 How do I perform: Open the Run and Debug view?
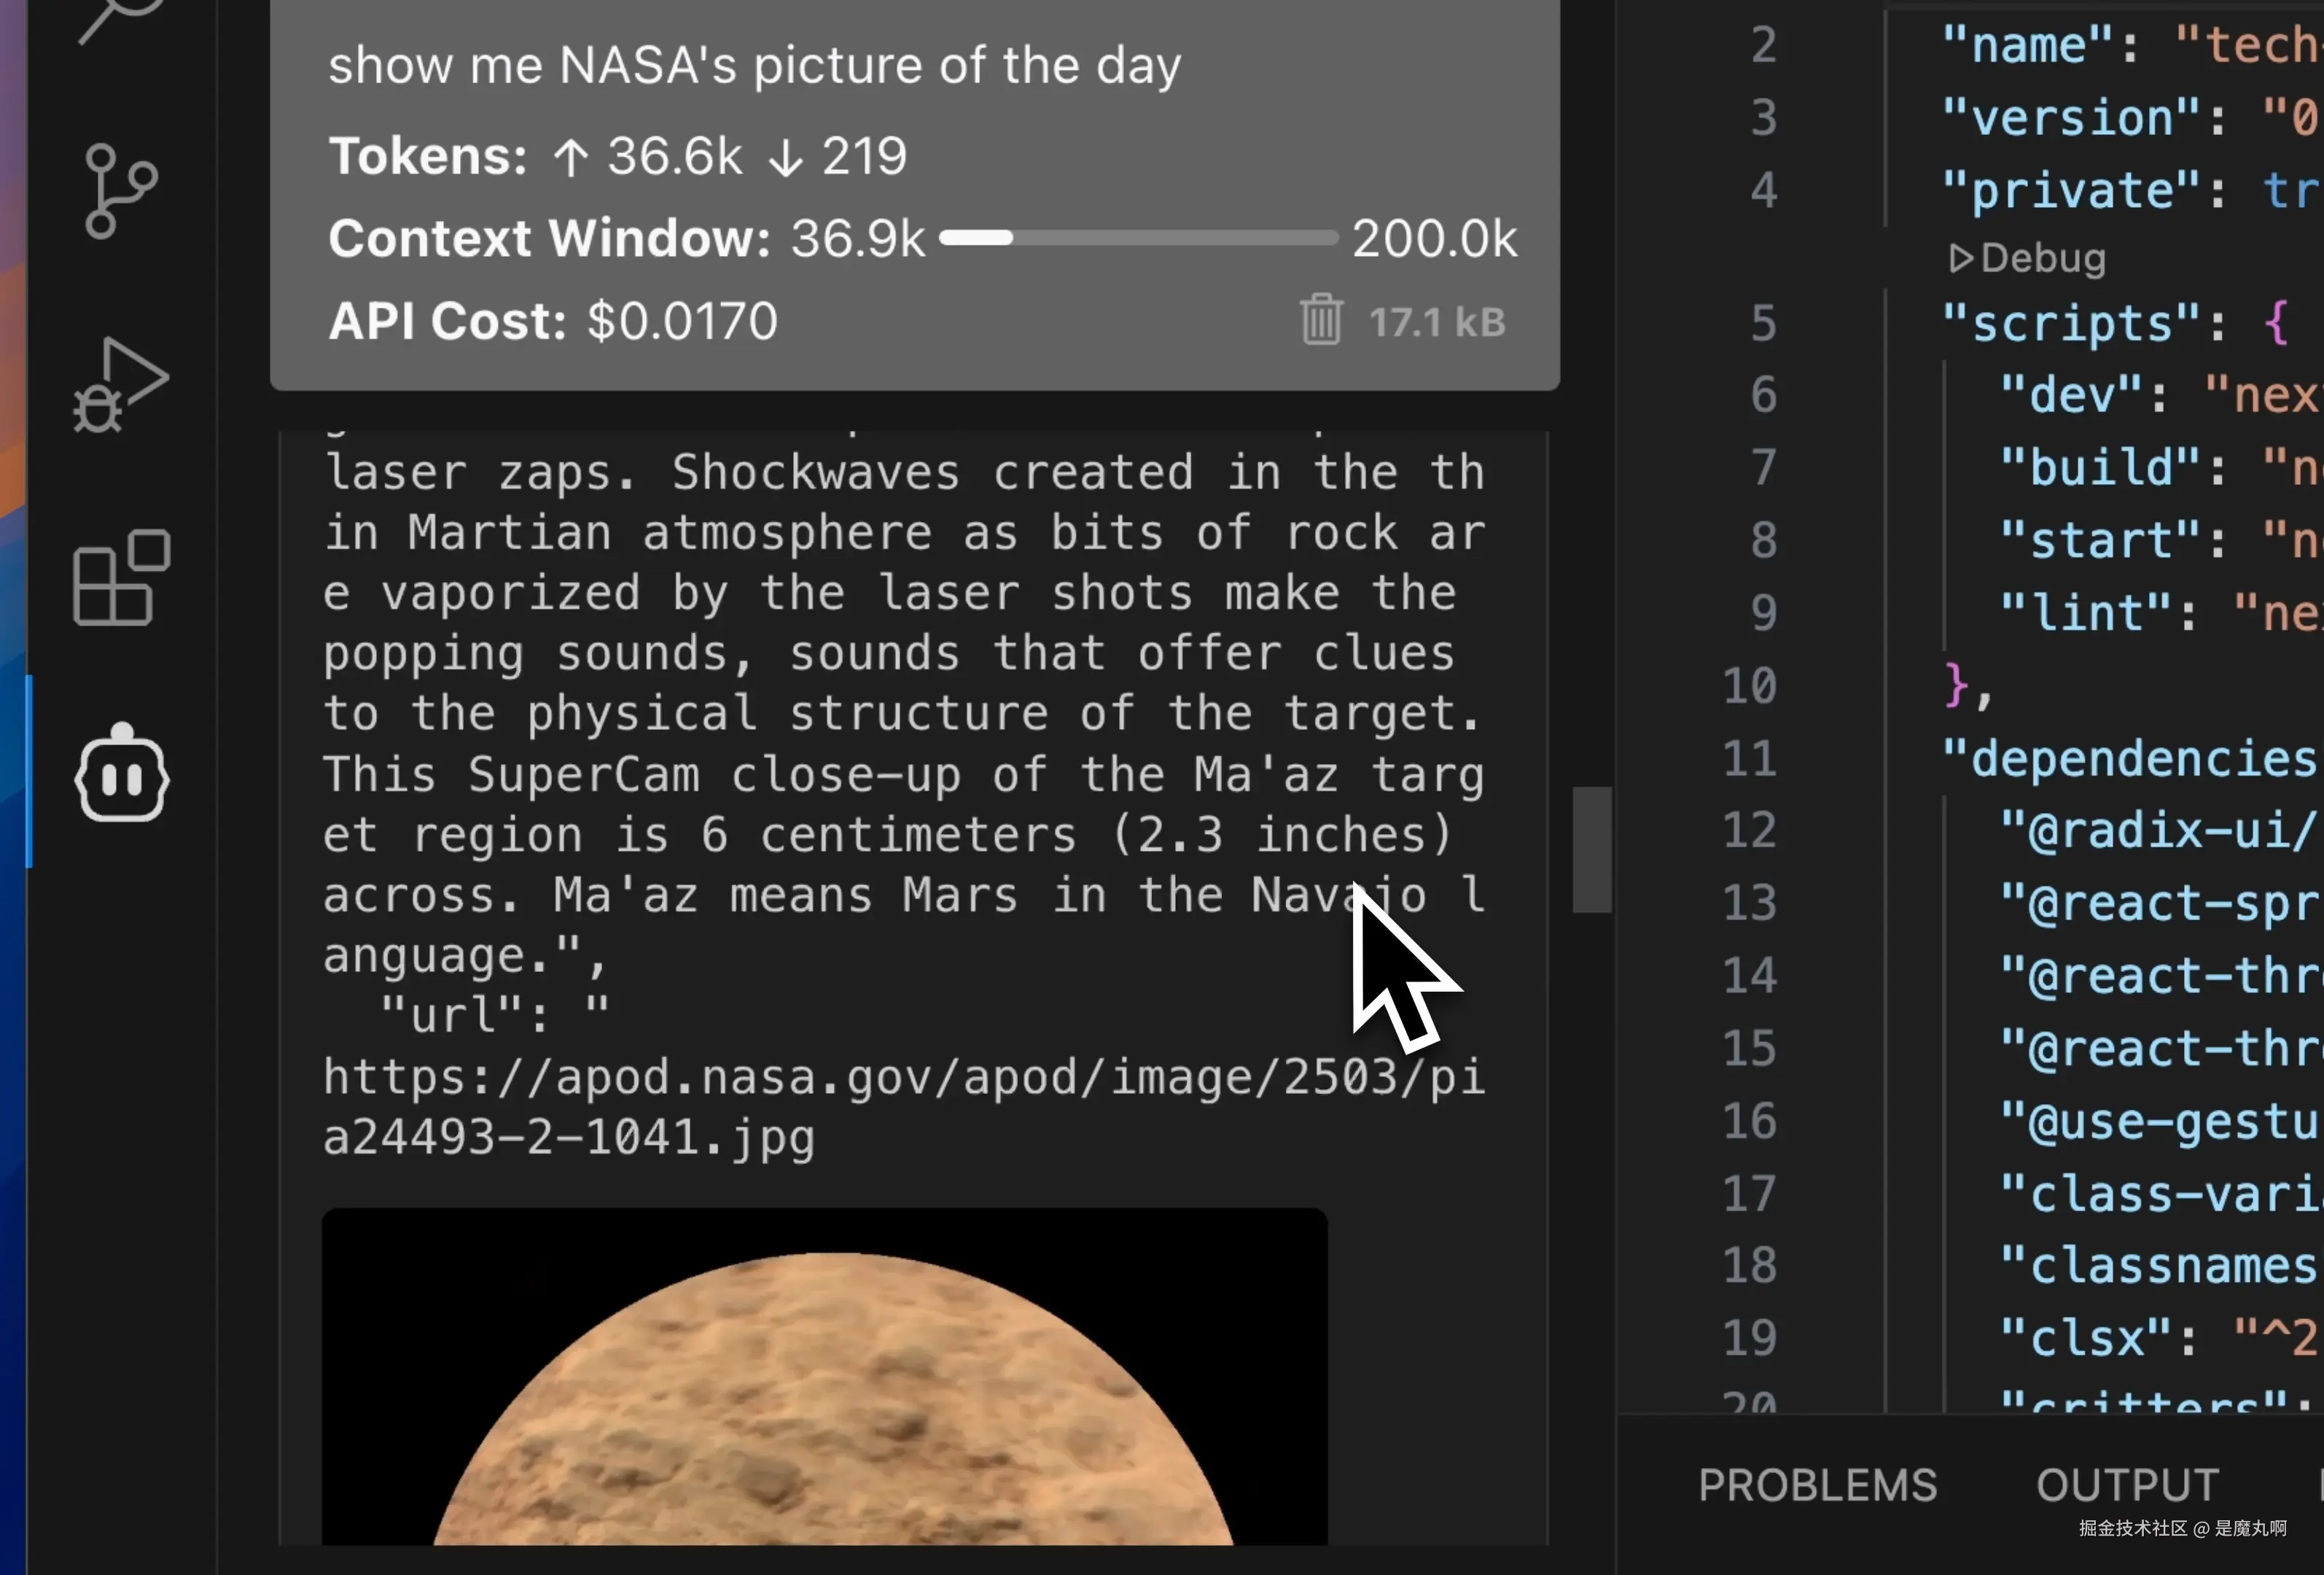pos(121,386)
